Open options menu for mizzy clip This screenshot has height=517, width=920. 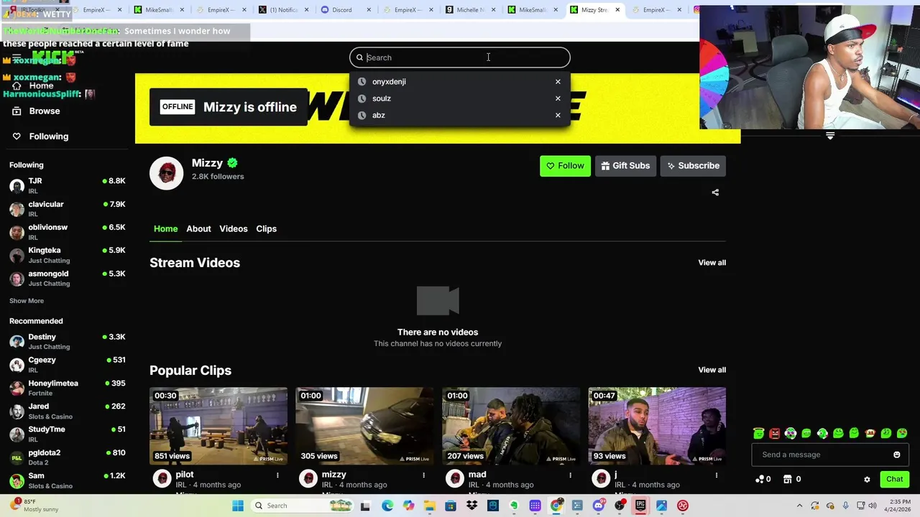pos(423,475)
